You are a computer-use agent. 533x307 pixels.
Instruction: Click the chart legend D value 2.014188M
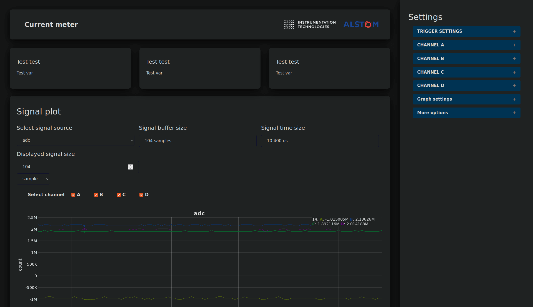(357, 224)
